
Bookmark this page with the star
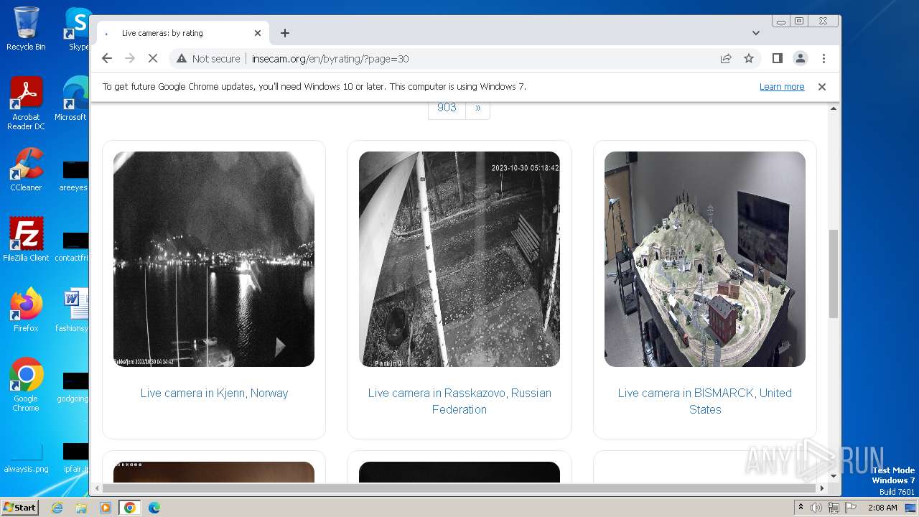pyautogui.click(x=749, y=59)
